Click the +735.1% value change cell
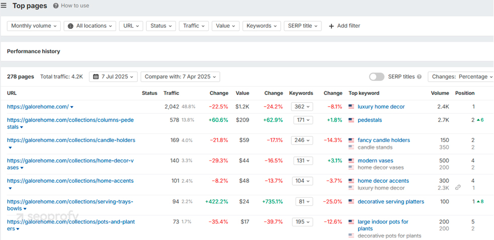Screen dimensions: 494x240 point(273,202)
